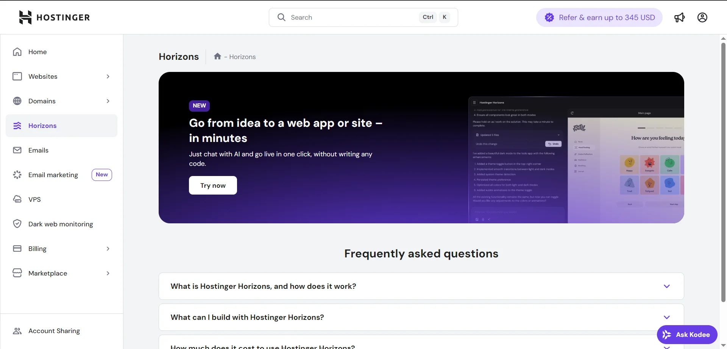Open Home in the sidebar
The height and width of the screenshot is (349, 727).
(37, 52)
